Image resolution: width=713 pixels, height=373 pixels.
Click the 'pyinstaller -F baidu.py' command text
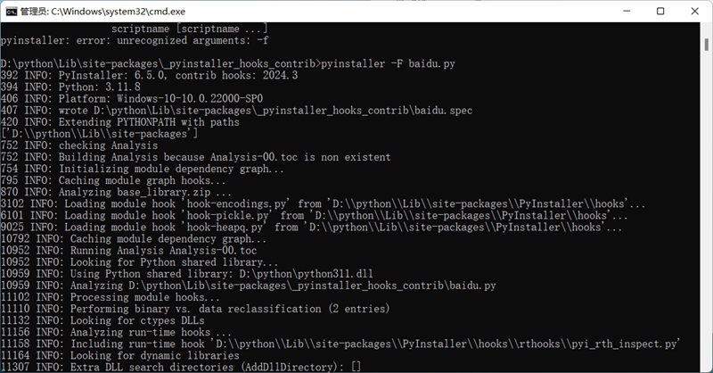388,63
